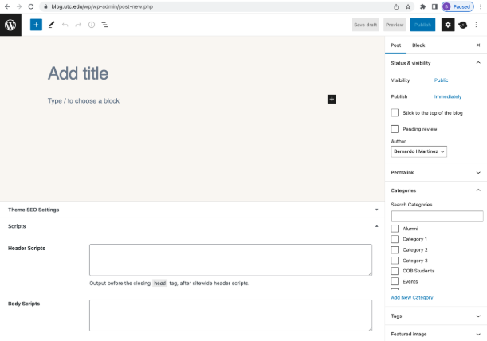
Task: Check the Pending review box
Action: coord(395,128)
